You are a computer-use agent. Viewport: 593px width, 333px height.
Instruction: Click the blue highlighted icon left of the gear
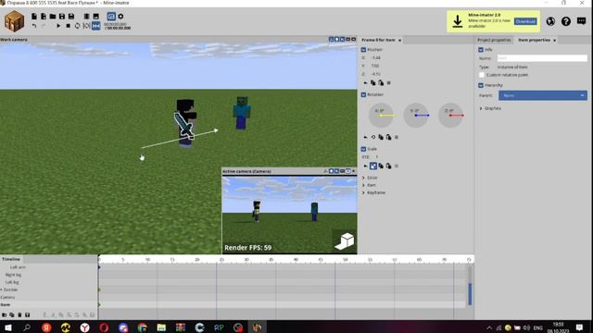pos(111,17)
